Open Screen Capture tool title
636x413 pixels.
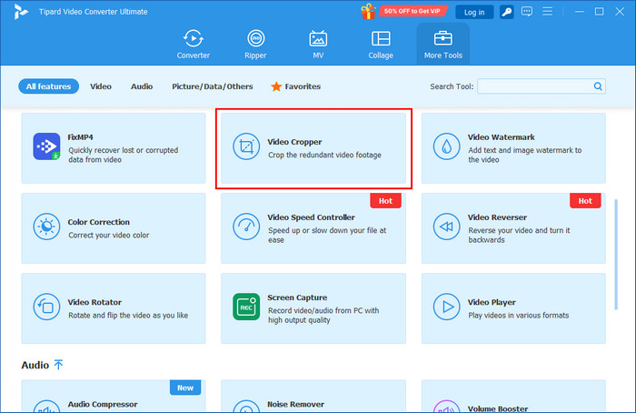297,297
